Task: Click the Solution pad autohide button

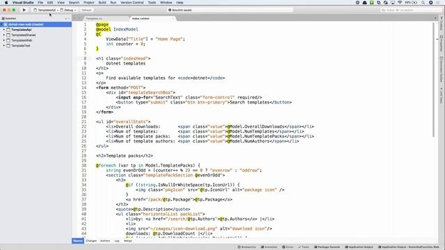Action: tap(66, 19)
